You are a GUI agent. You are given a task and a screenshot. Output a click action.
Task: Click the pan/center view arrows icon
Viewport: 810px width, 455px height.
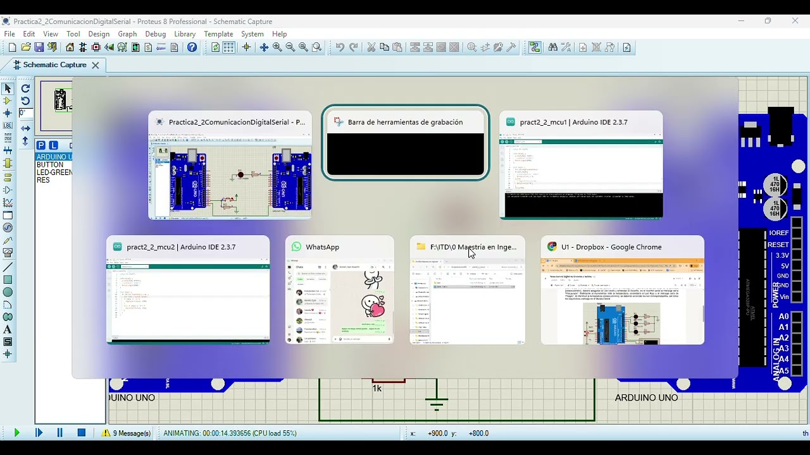click(264, 47)
